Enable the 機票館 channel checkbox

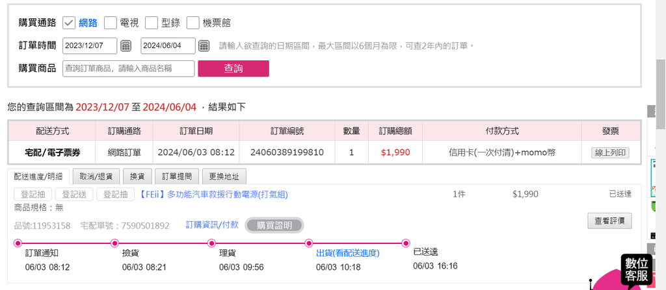tap(193, 23)
